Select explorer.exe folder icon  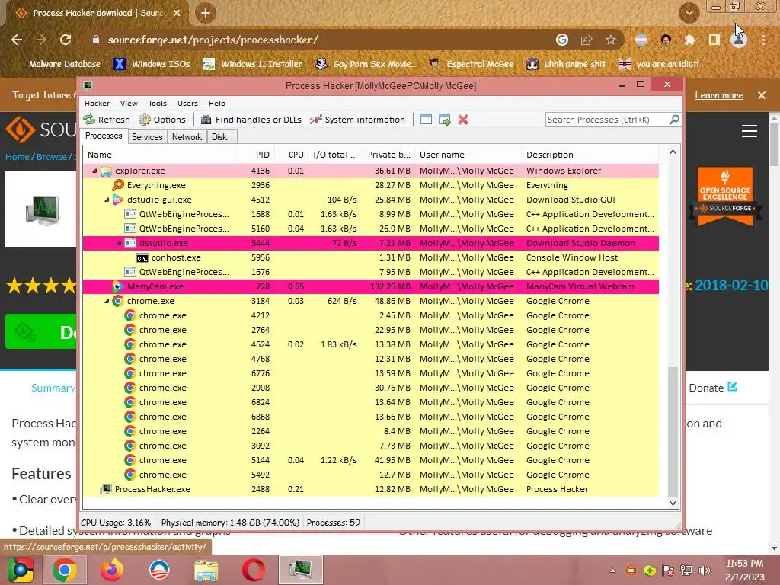105,171
